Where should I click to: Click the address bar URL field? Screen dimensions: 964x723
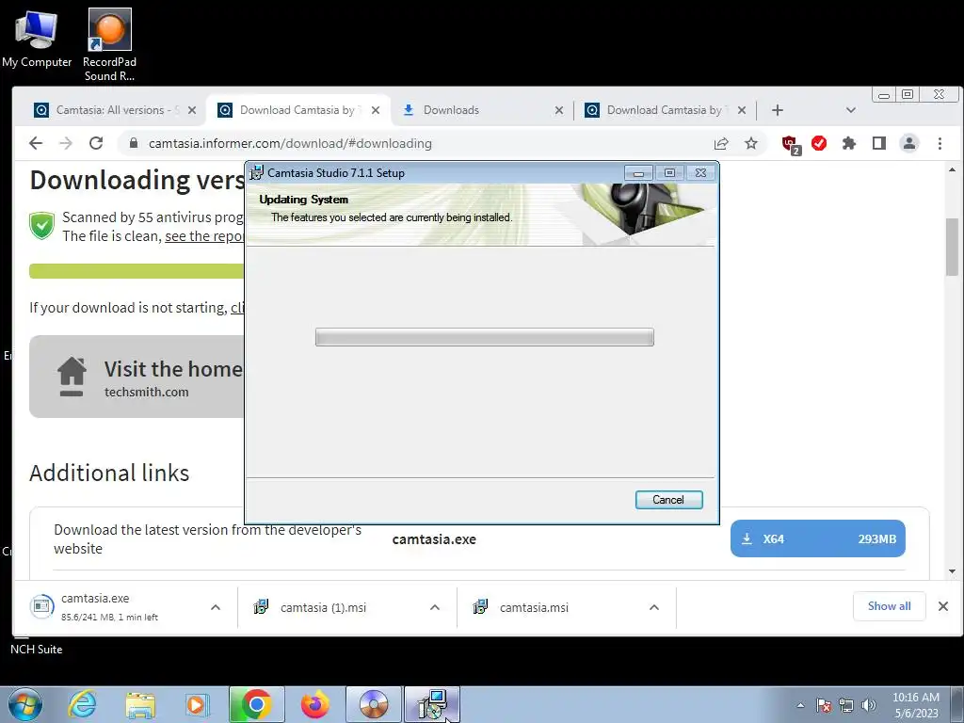pos(418,143)
